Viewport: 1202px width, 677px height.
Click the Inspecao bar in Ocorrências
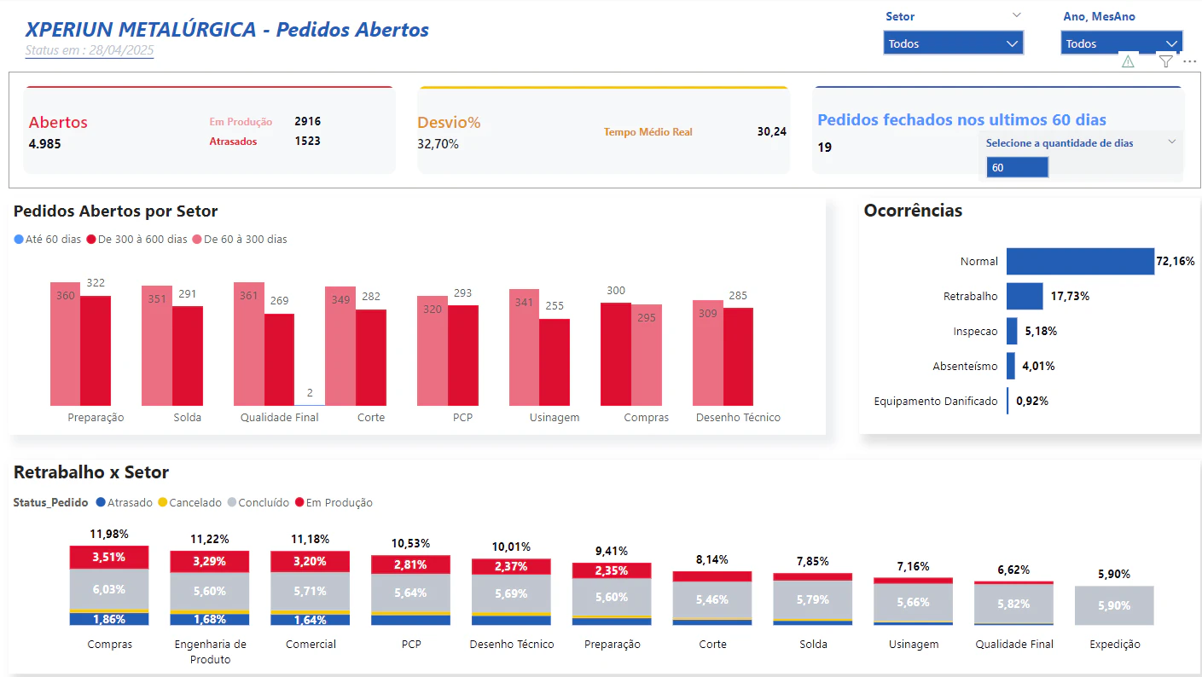point(1012,332)
